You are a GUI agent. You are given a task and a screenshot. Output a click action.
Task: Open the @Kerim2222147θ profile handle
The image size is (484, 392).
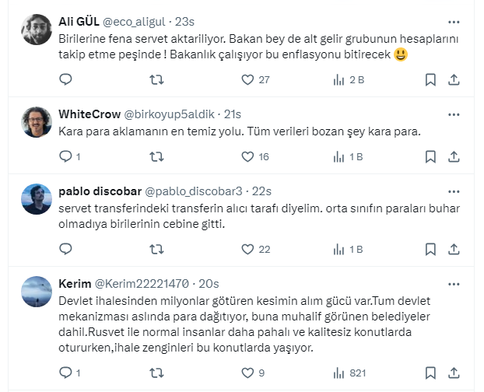point(146,283)
